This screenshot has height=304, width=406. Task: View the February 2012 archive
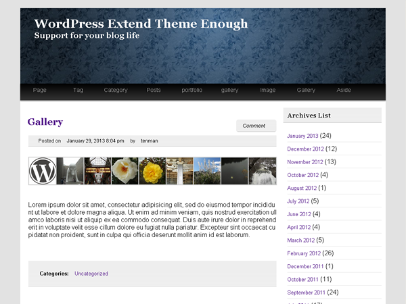[x=304, y=253]
